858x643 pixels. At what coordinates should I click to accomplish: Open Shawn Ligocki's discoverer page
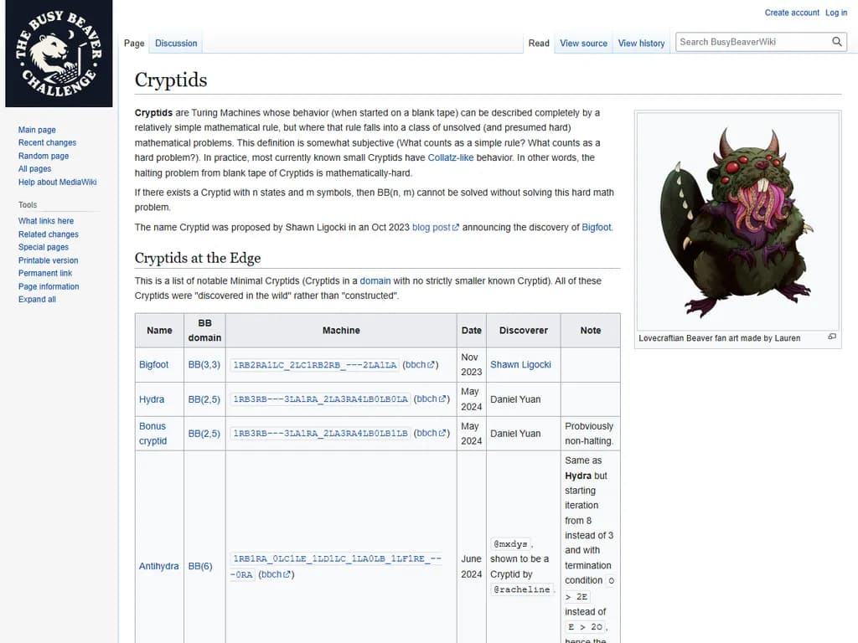click(523, 364)
